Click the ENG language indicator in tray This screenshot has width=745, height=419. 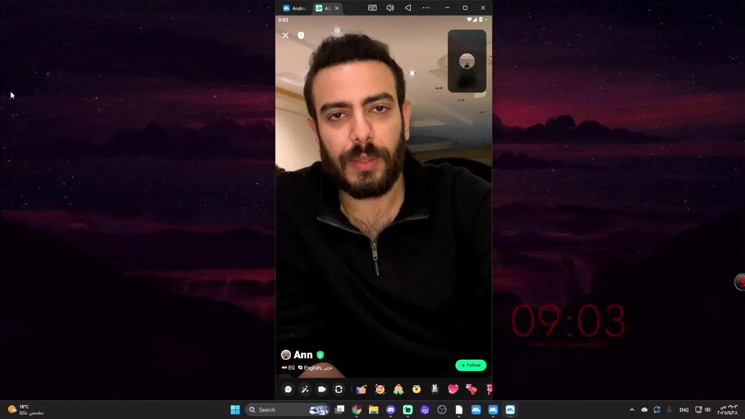point(684,410)
